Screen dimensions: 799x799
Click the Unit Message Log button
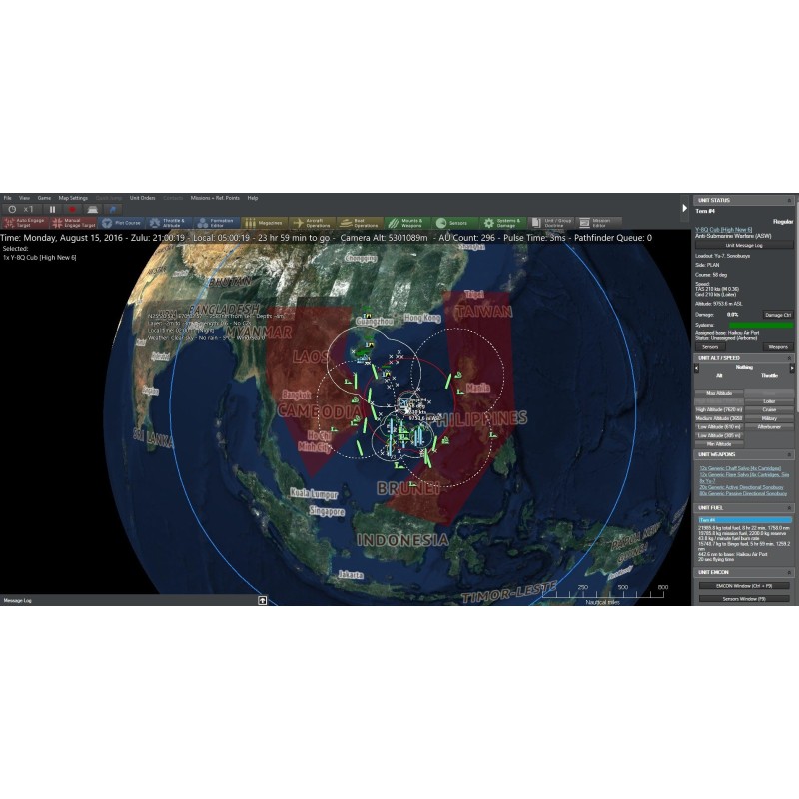pyautogui.click(x=744, y=244)
